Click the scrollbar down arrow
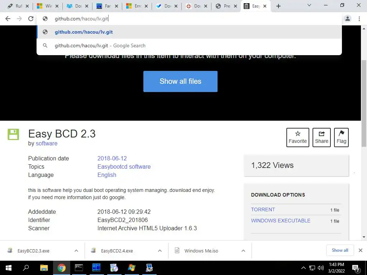Viewport: 367px width, 275px height. 364,237
